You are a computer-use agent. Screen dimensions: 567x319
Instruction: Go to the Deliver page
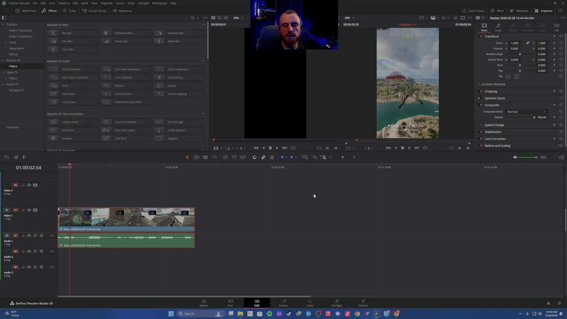(x=363, y=303)
